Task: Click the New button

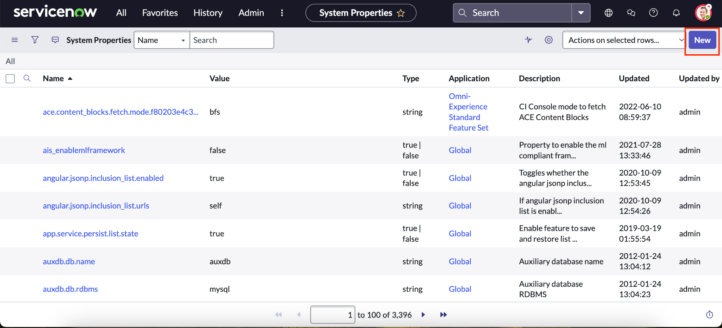Action: click(702, 40)
